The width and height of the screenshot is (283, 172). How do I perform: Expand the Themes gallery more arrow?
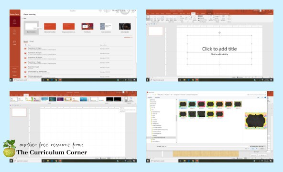pos(88,101)
